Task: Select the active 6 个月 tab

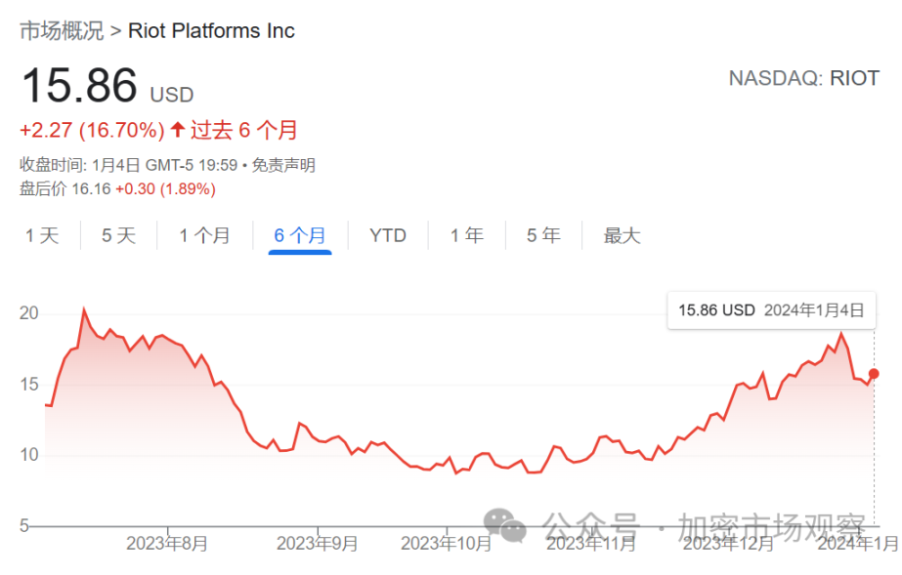Action: [300, 235]
